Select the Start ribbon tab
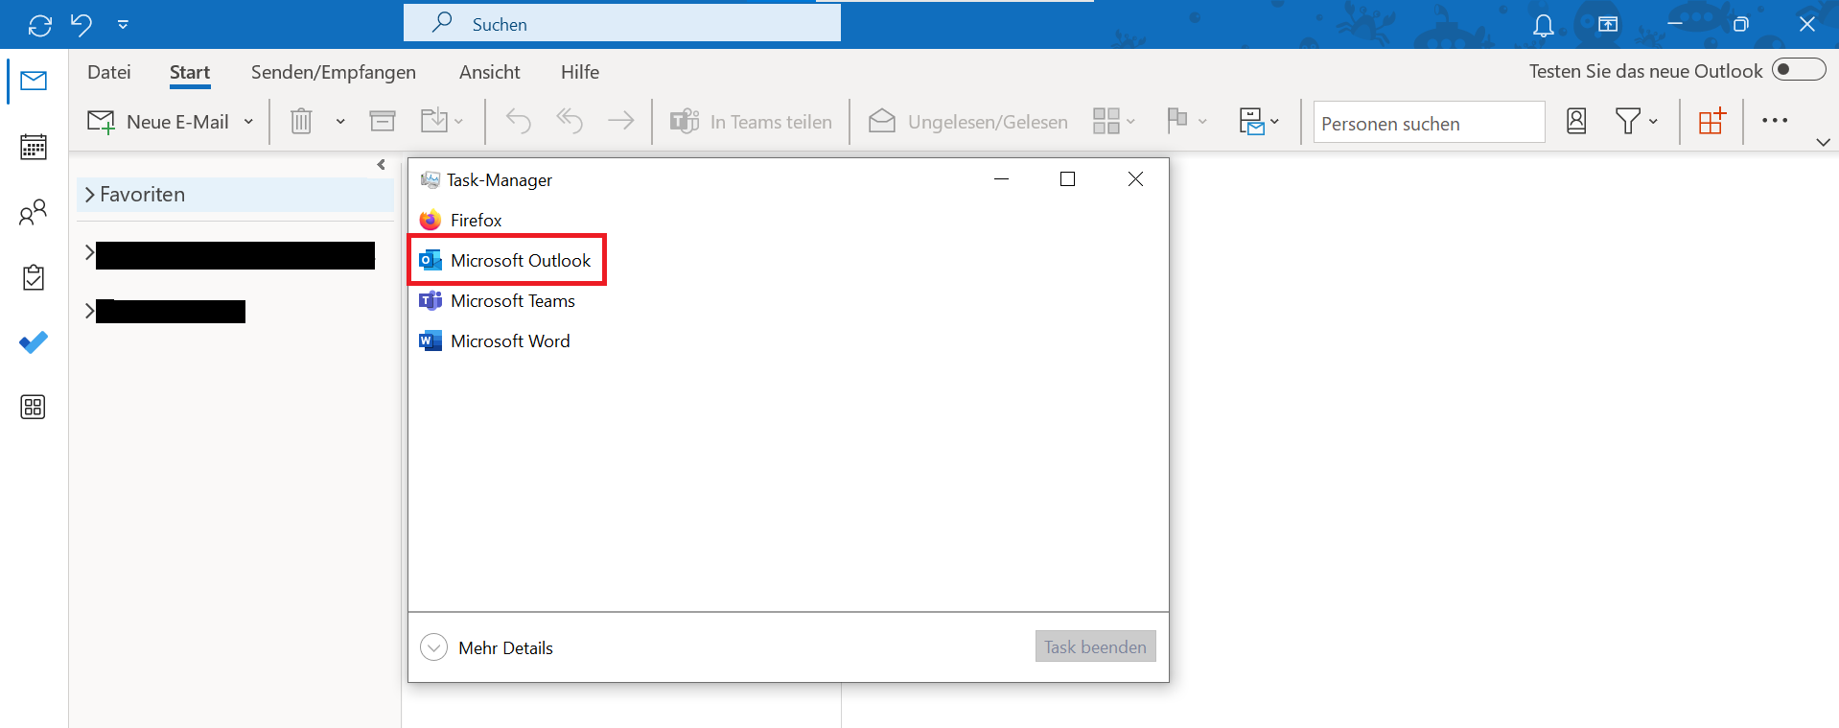 (190, 72)
